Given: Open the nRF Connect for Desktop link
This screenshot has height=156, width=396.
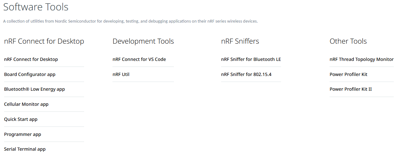Looking at the screenshot, I should point(31,59).
